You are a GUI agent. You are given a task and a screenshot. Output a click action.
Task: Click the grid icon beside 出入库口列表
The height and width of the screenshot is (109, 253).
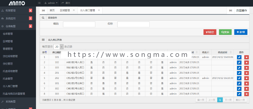43,40
